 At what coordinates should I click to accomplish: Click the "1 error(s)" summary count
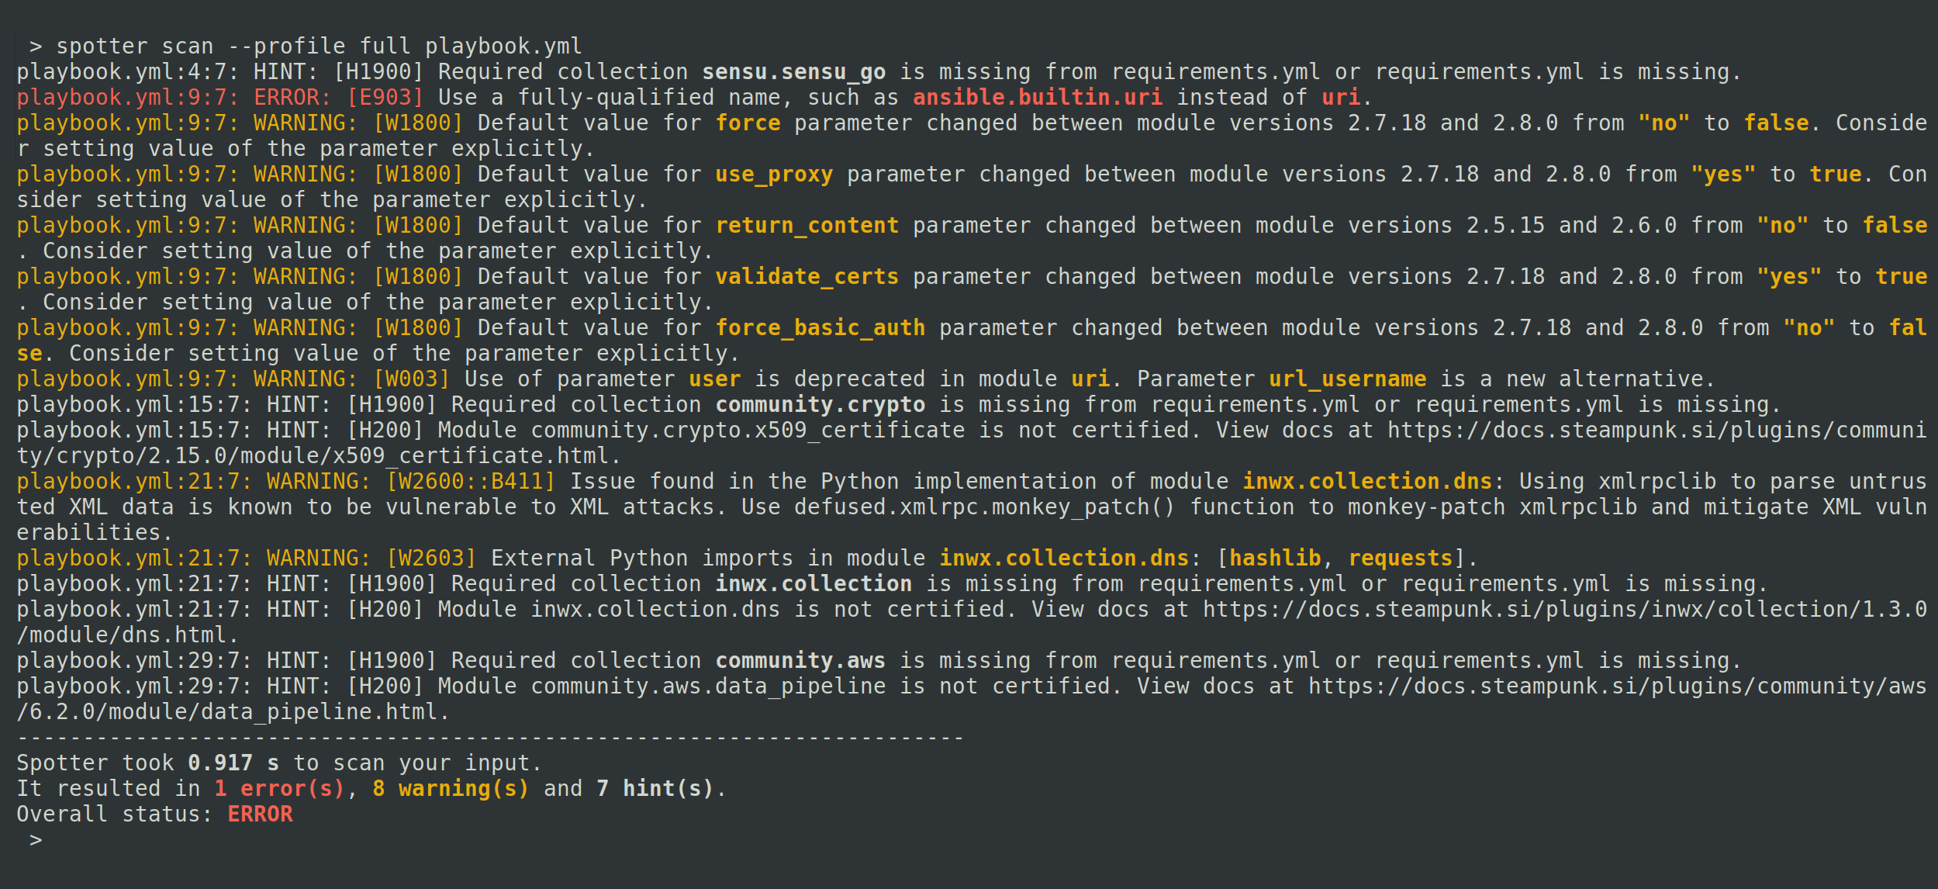[279, 789]
